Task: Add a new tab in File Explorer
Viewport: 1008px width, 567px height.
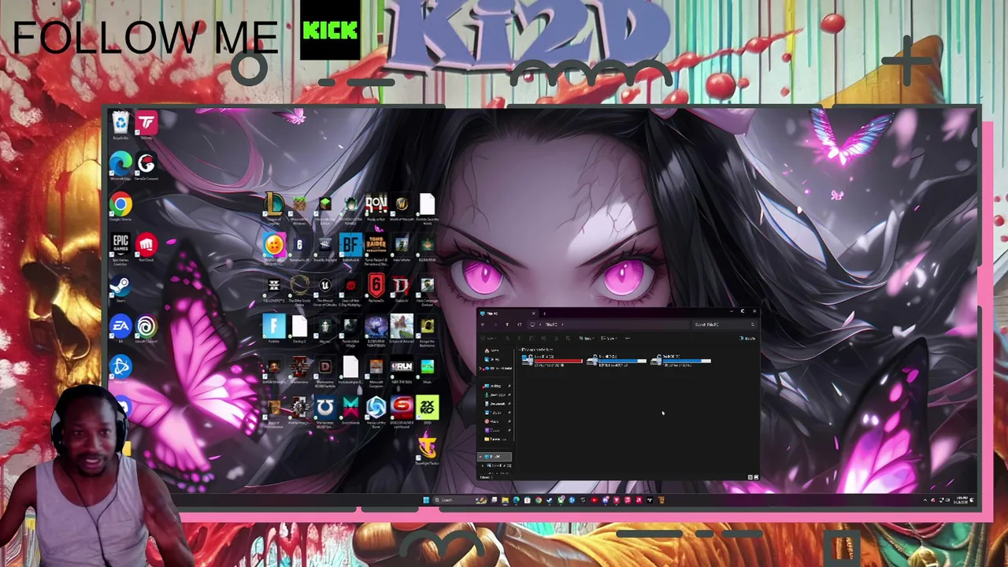Action: (543, 313)
